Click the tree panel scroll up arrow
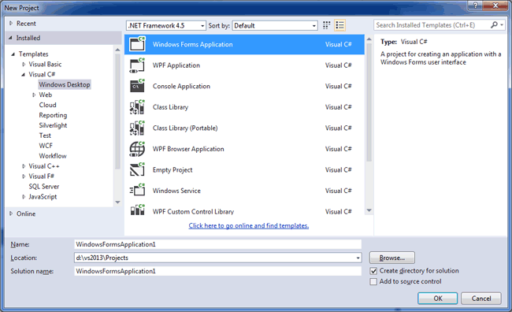The image size is (512, 312). click(x=117, y=50)
